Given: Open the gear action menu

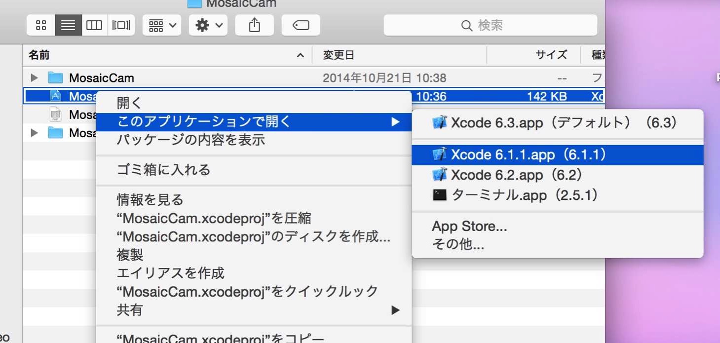Looking at the screenshot, I should click(x=208, y=25).
